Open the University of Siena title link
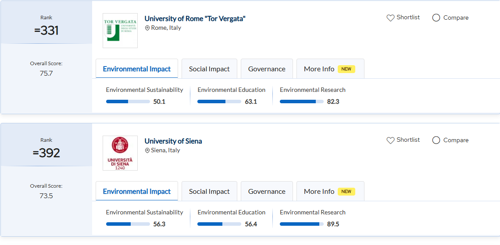Screen dimensions: 500x245 click(173, 141)
